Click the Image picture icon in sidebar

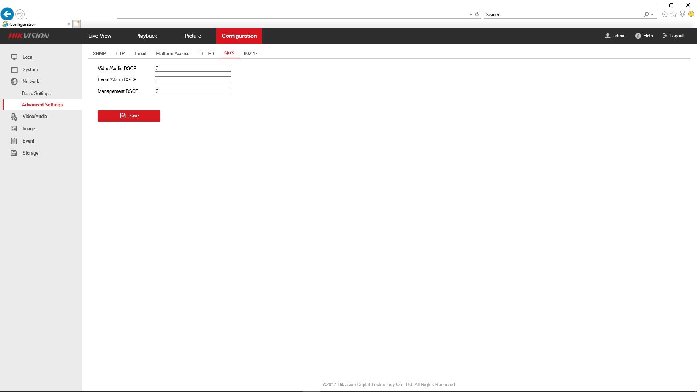pyautogui.click(x=14, y=128)
